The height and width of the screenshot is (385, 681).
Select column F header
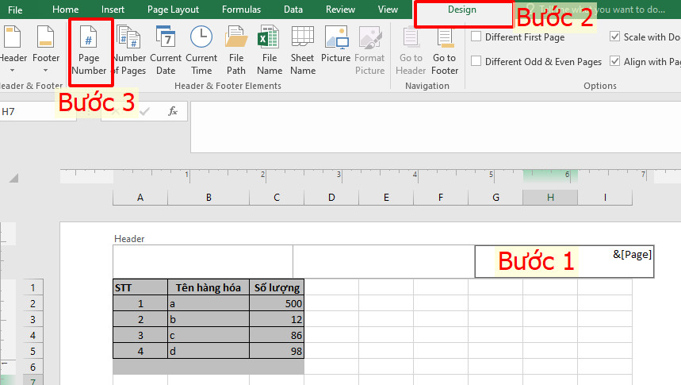click(x=441, y=198)
